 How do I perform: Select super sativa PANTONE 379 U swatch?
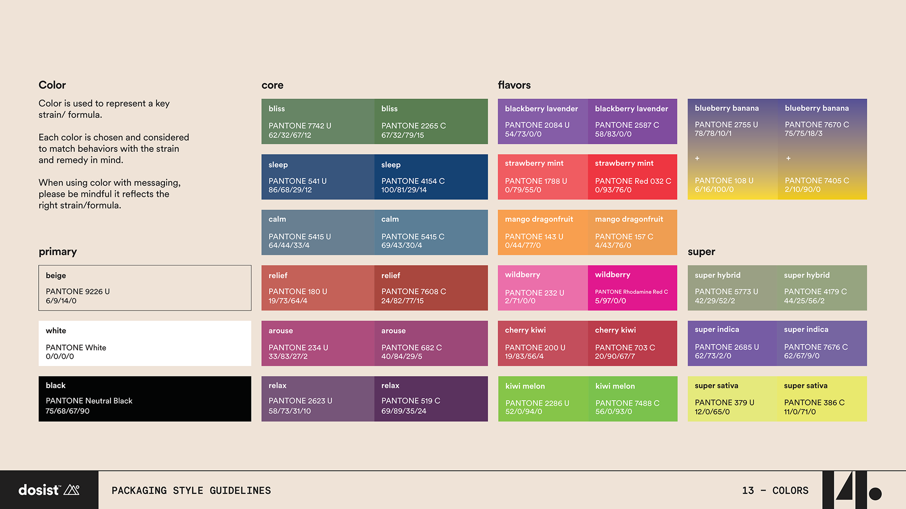coord(733,399)
